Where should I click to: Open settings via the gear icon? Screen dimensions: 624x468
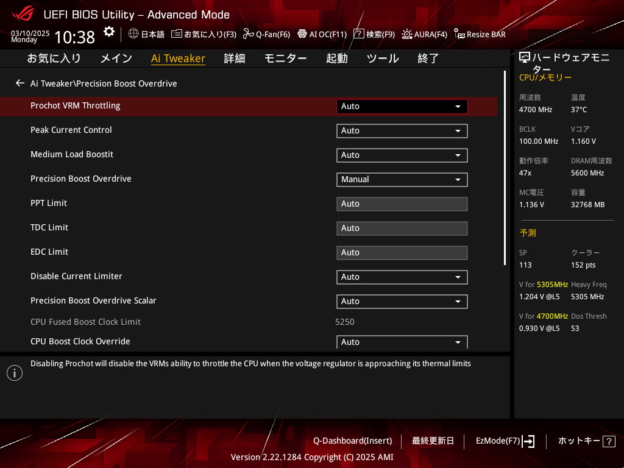pos(109,32)
